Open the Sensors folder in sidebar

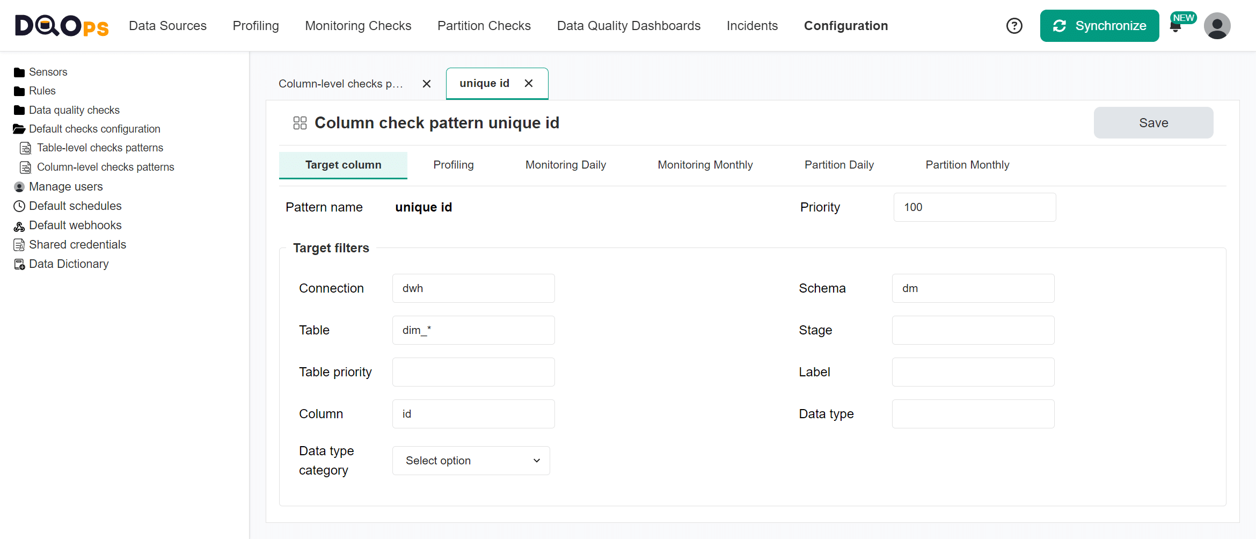[x=20, y=71]
